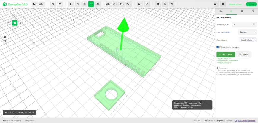Image resolution: width=258 pixels, height=123 pixels.
Task: Click the Версия: 0.7.22 Beta text
Action: pos(225,121)
